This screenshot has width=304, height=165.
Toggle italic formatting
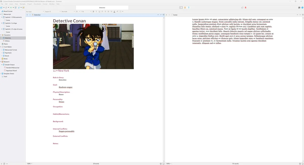(96, 11)
